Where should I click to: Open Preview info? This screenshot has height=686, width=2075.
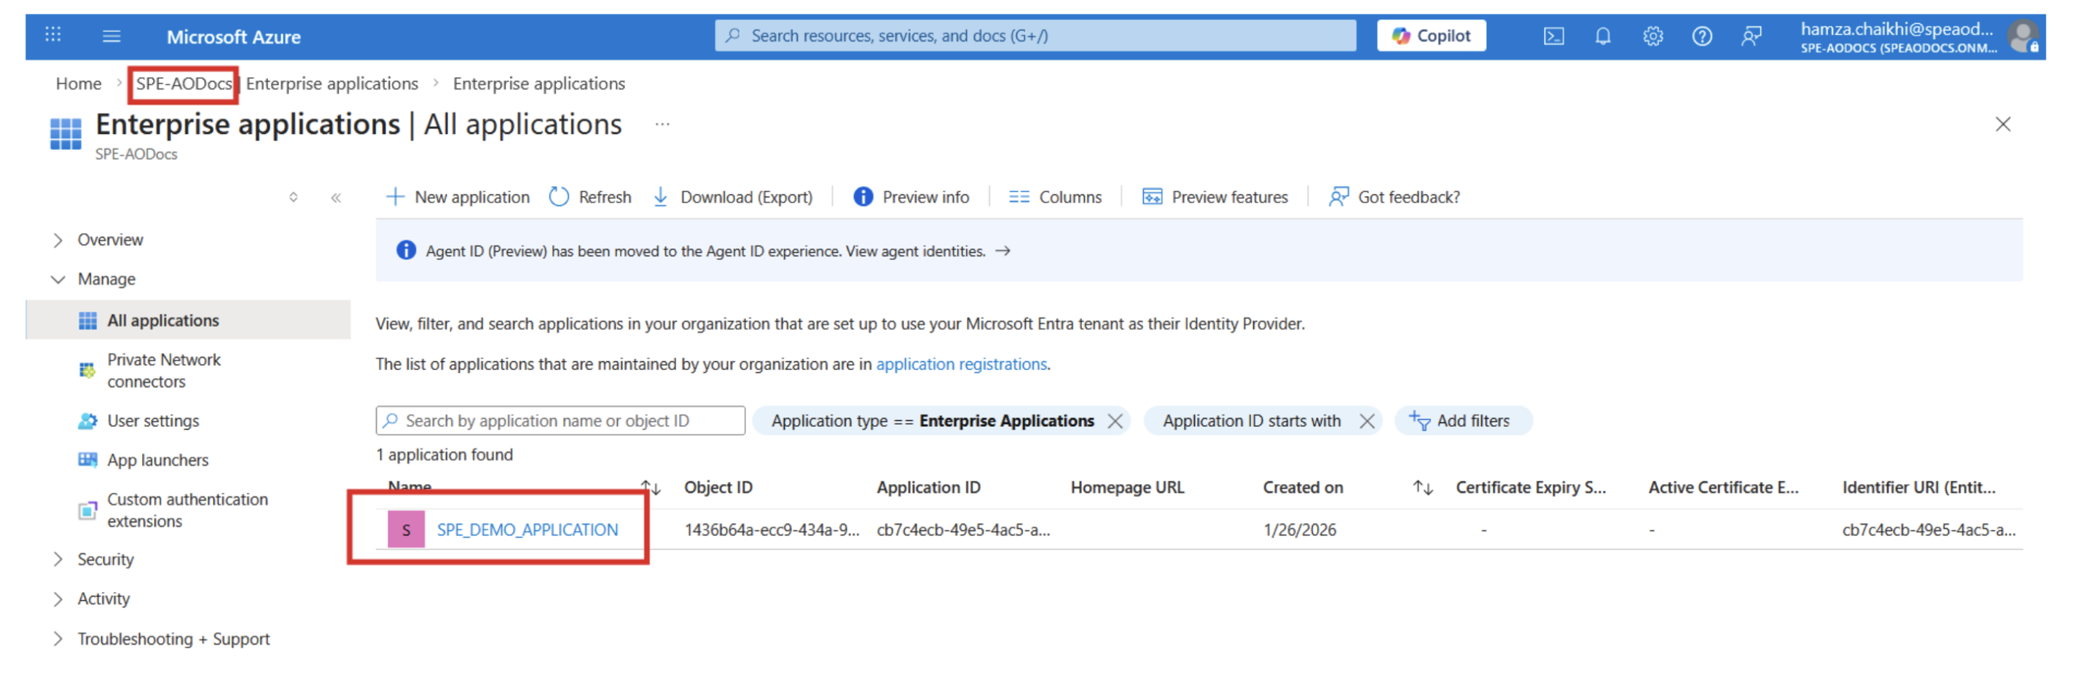(x=911, y=197)
